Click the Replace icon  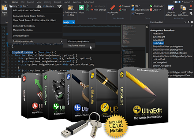(x=45, y=6)
